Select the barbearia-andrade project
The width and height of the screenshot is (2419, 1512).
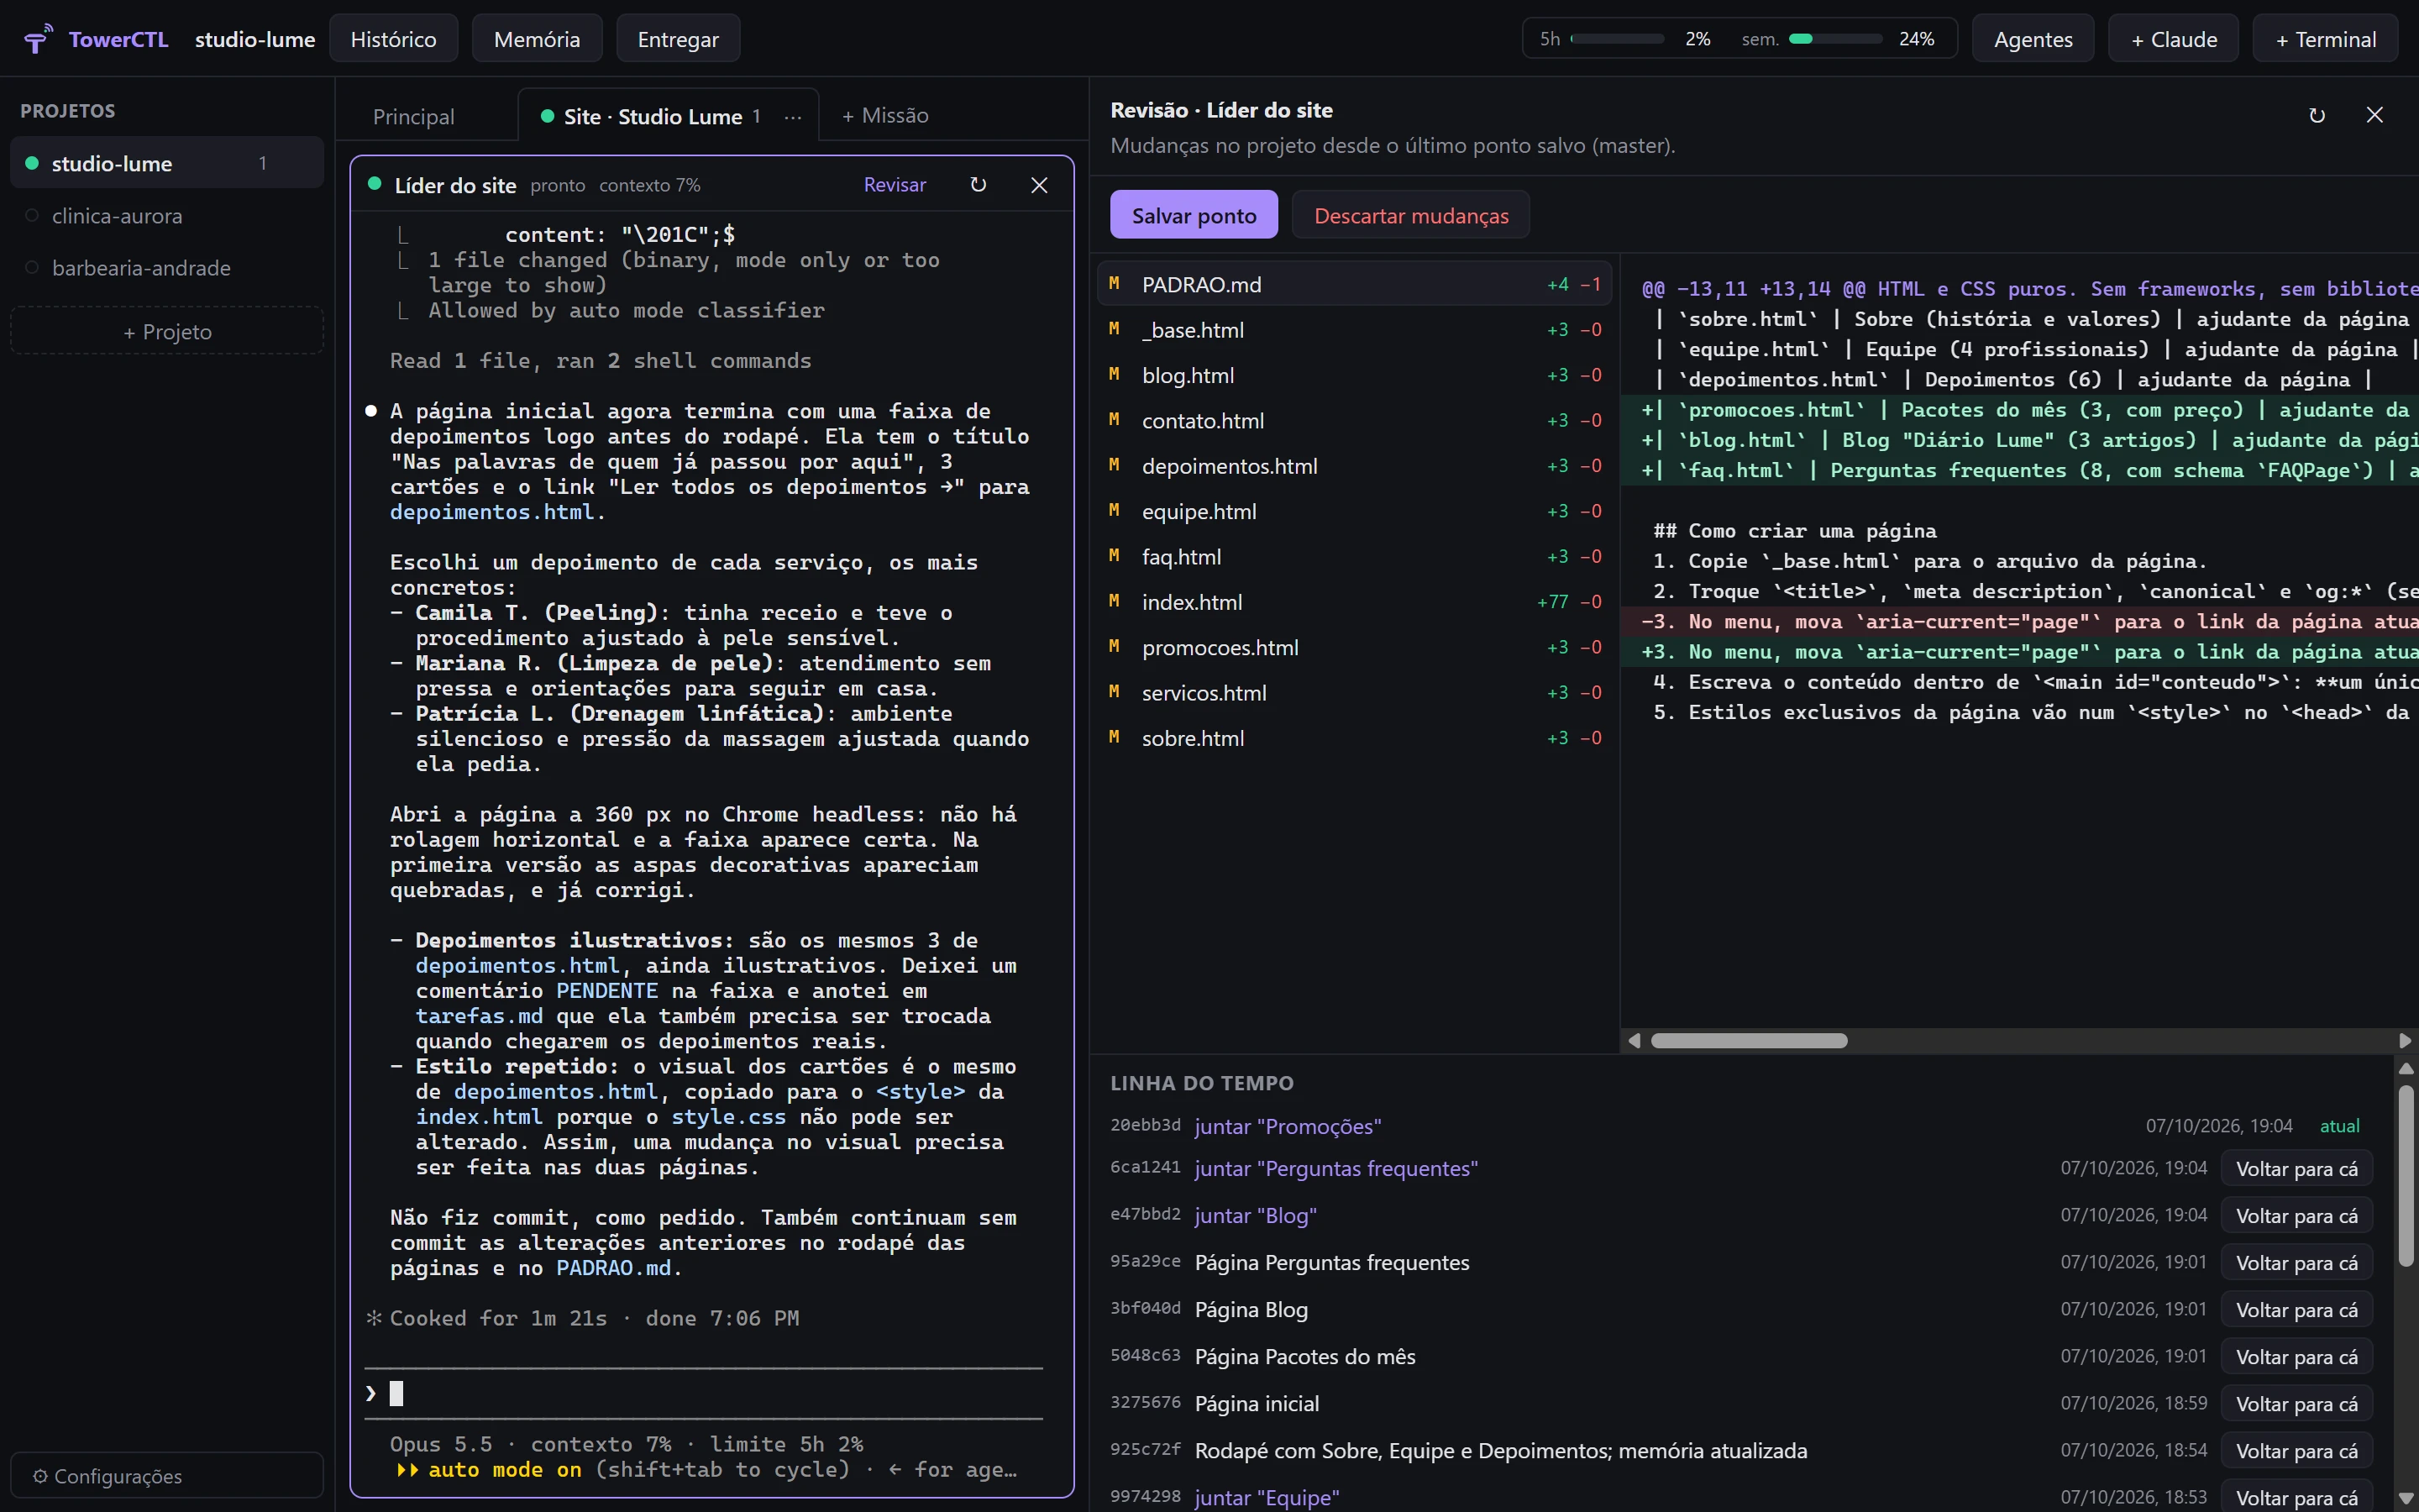pos(167,267)
